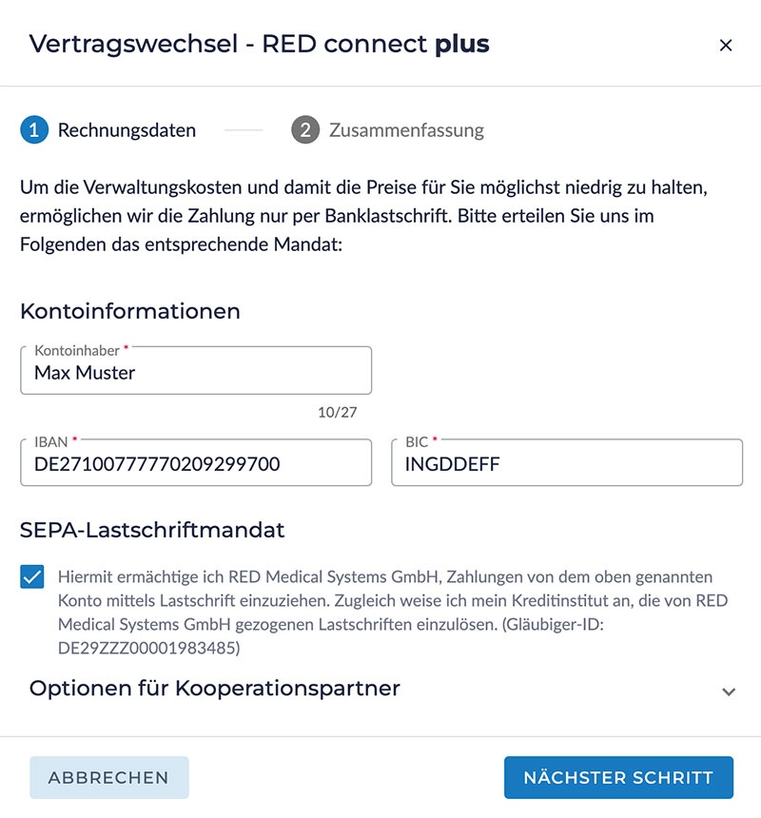The image size is (761, 818).
Task: Click the step 1 circle icon
Action: (x=33, y=130)
